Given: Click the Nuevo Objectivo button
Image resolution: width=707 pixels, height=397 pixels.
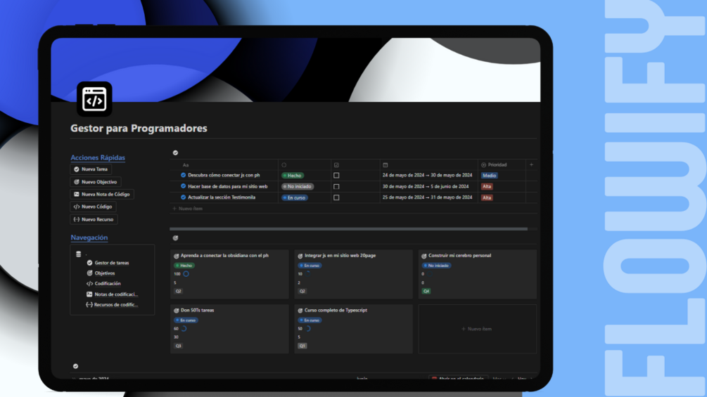Looking at the screenshot, I should (96, 182).
